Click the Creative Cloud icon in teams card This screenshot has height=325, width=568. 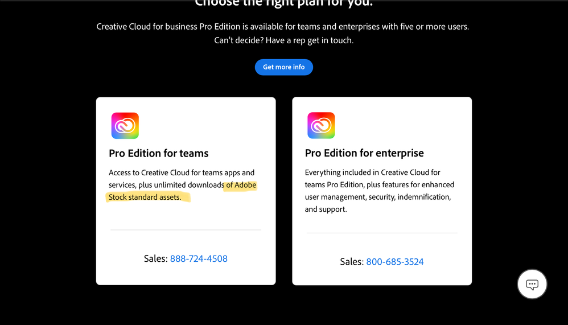[125, 126]
